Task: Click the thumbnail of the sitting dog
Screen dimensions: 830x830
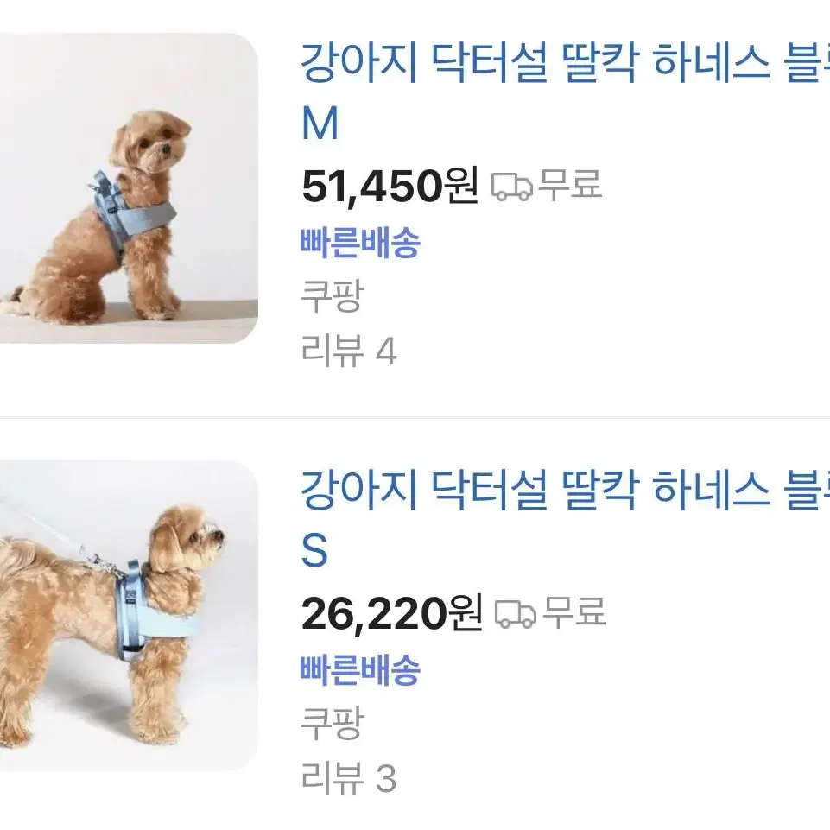Action: (x=129, y=188)
